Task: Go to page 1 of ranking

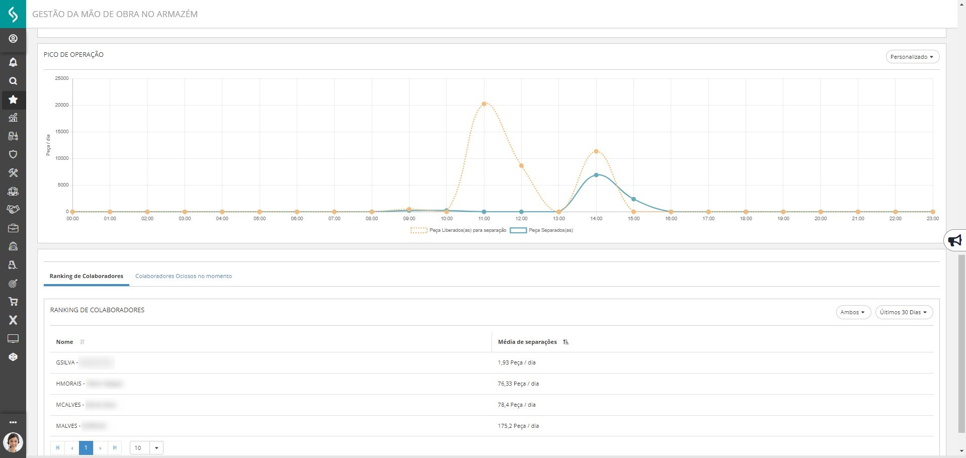Action: (86, 447)
